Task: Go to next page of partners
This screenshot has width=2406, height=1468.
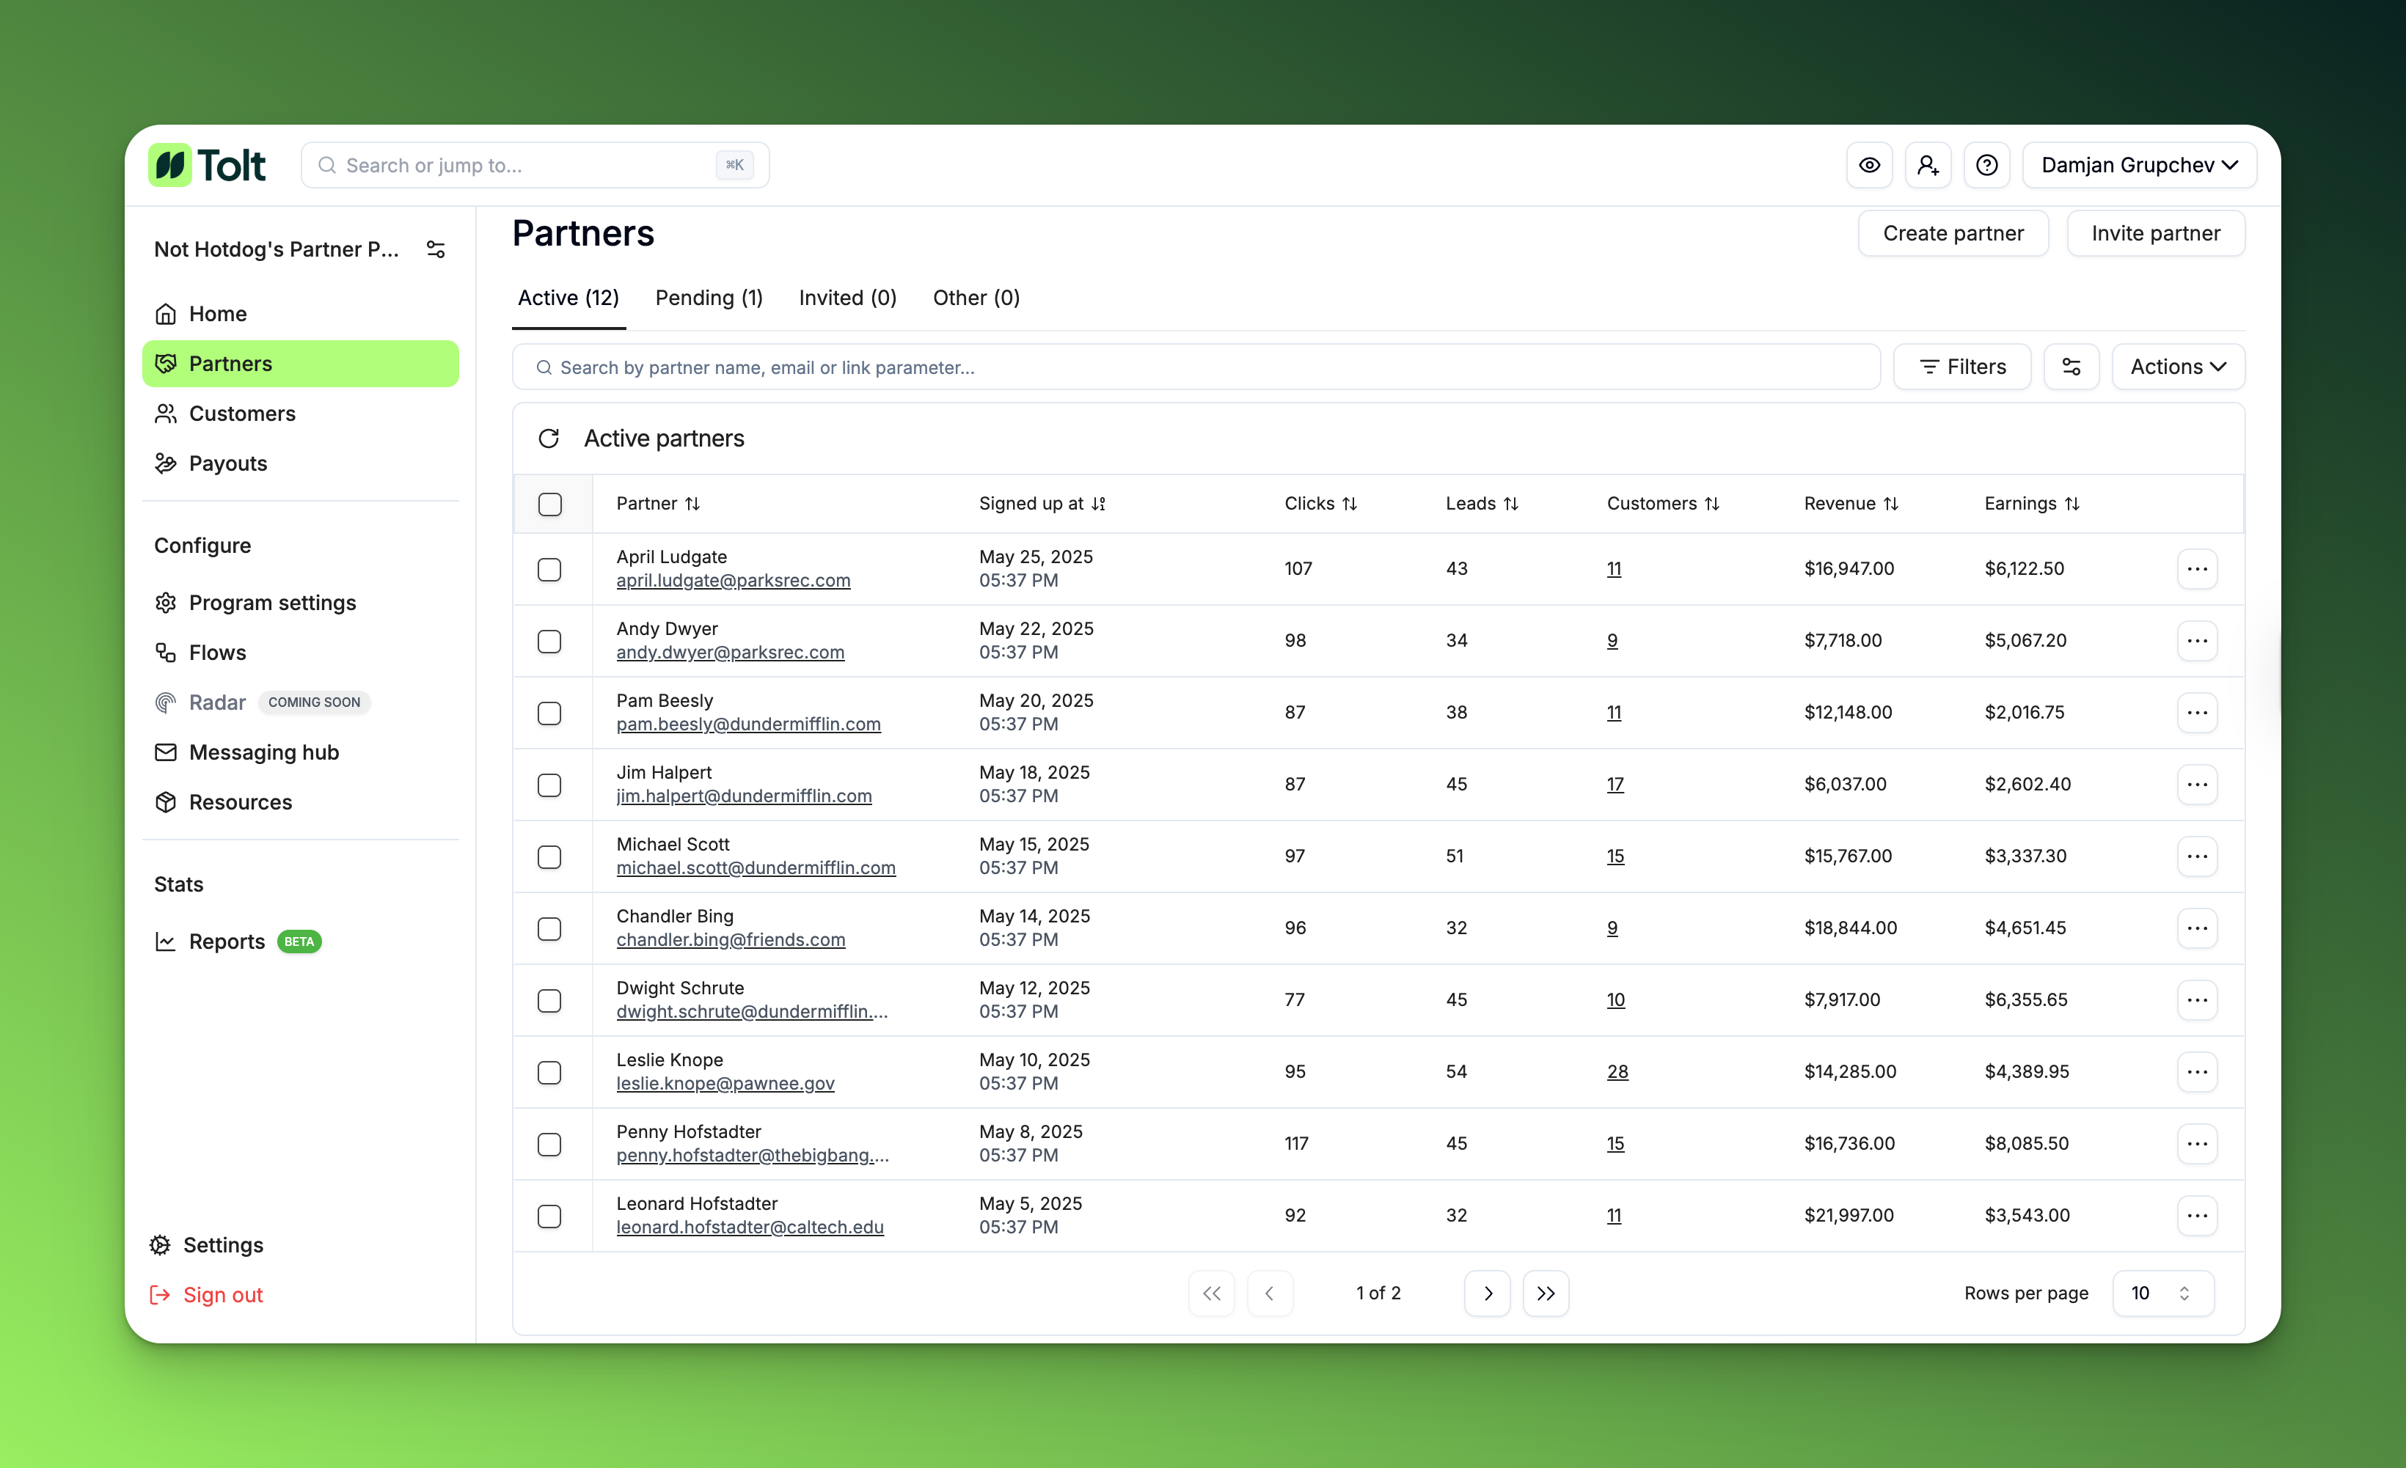Action: [x=1487, y=1293]
